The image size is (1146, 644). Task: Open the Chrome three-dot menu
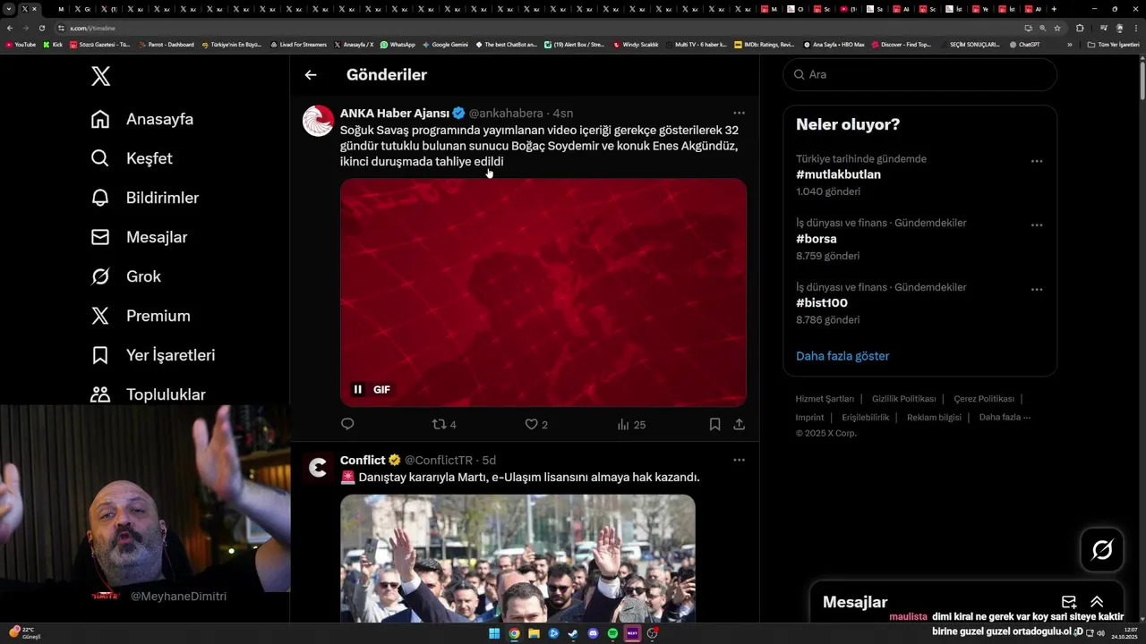click(1134, 28)
